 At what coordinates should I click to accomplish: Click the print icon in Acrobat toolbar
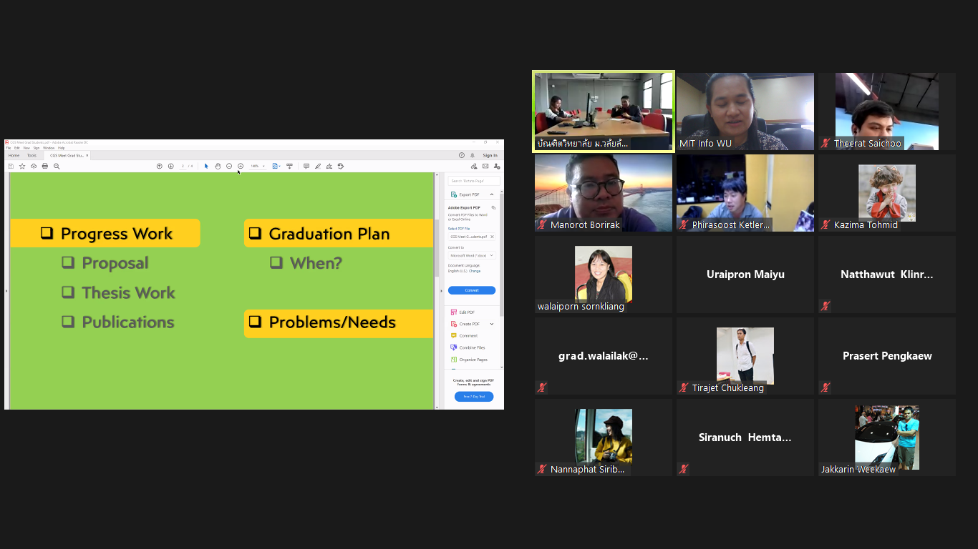click(x=45, y=166)
